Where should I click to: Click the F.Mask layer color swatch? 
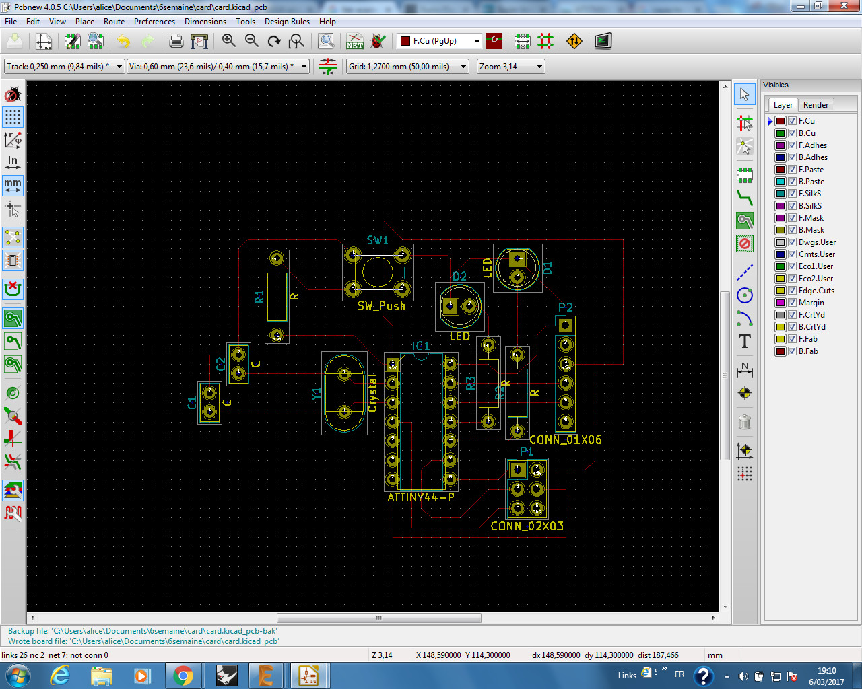(781, 218)
